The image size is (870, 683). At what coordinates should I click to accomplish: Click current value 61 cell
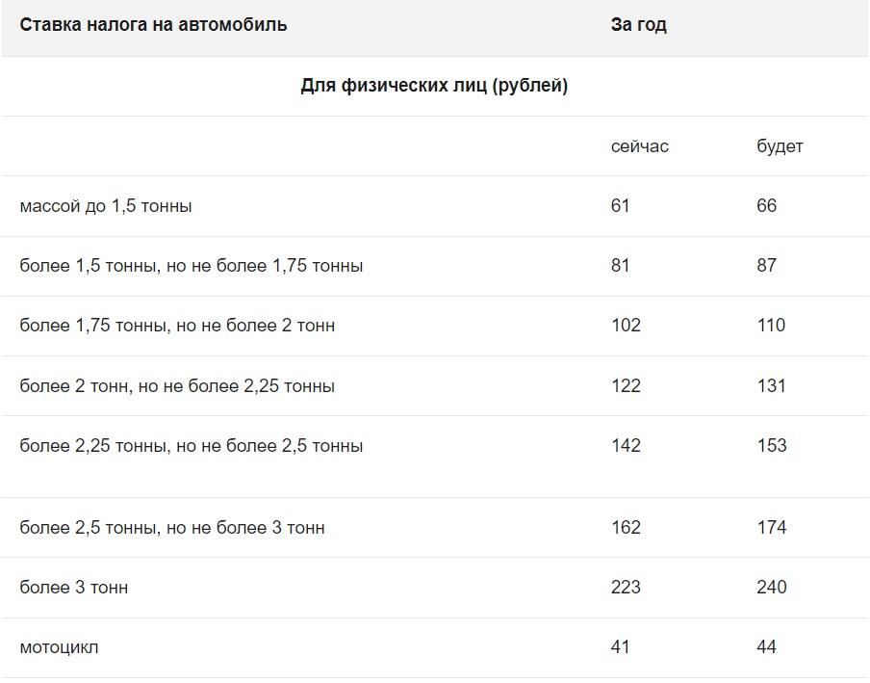coord(621,206)
